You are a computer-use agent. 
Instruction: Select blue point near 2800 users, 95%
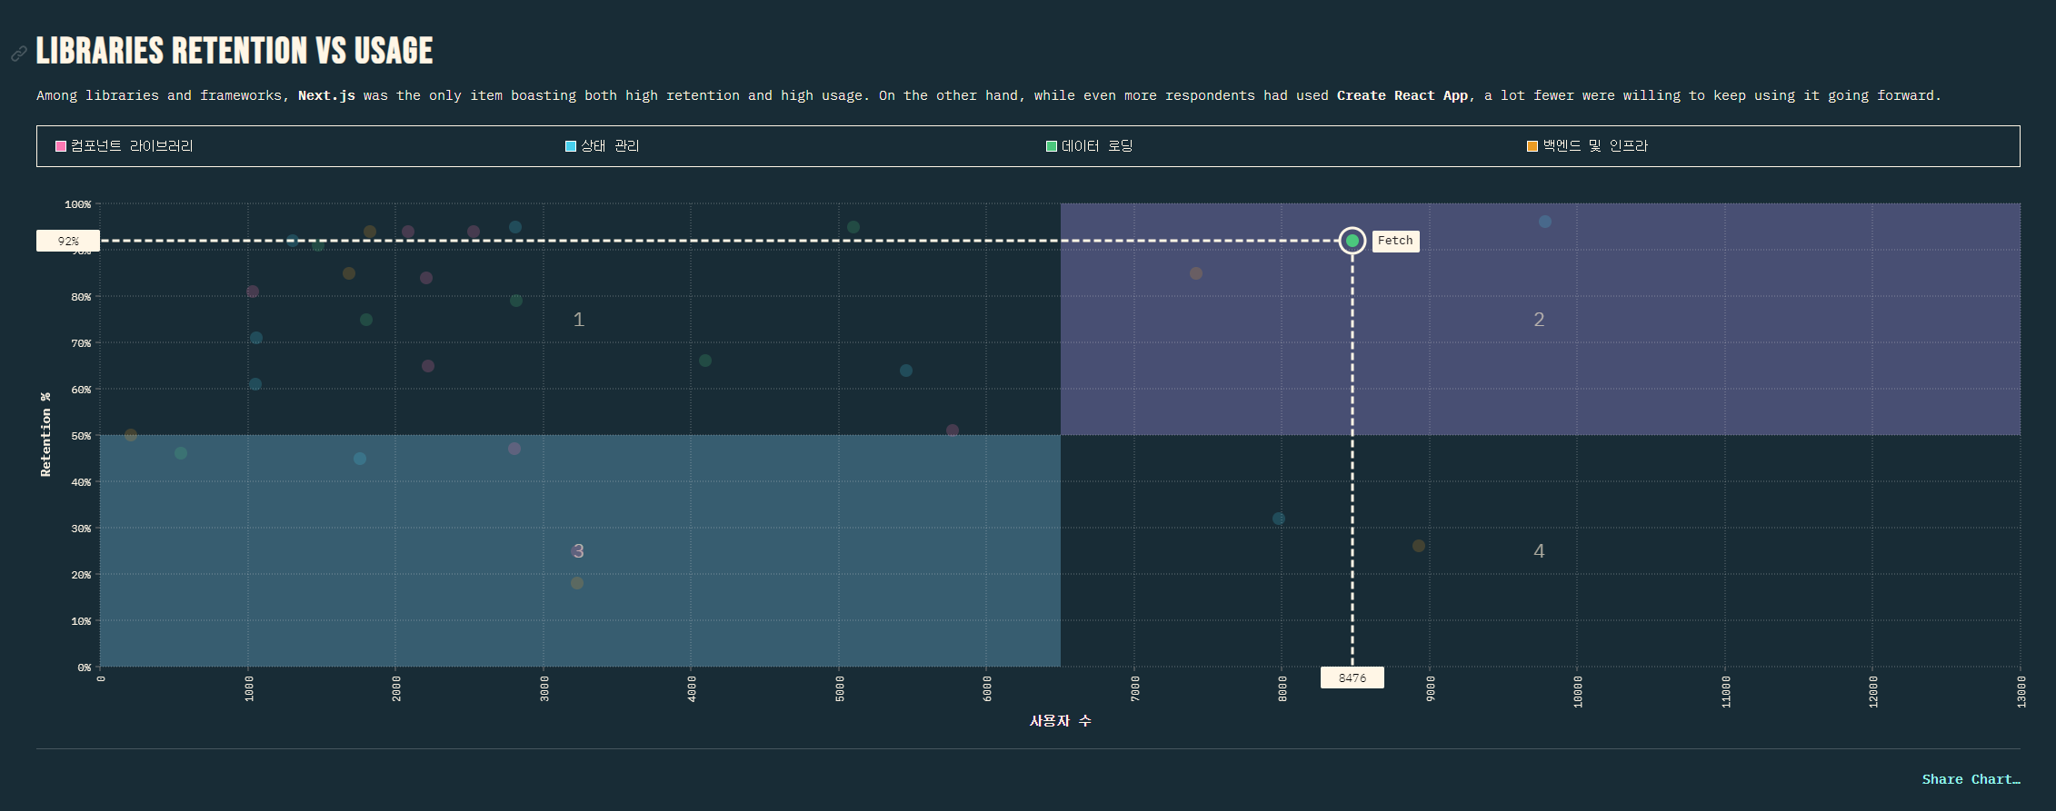(515, 227)
